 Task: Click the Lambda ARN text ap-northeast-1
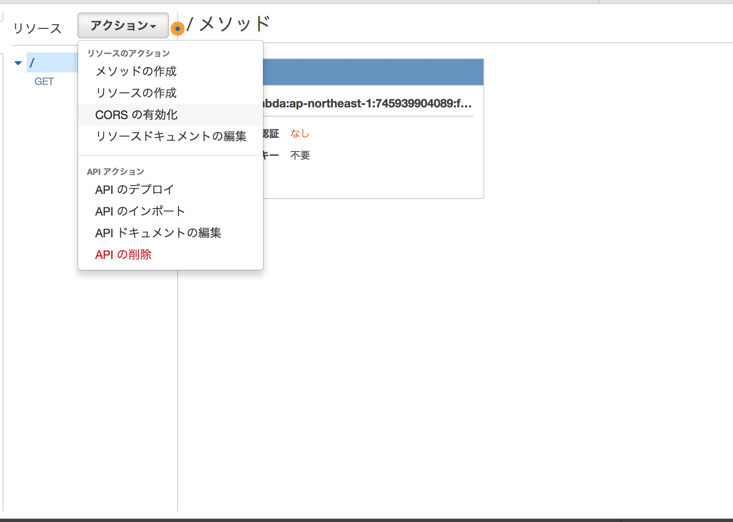[x=367, y=103]
